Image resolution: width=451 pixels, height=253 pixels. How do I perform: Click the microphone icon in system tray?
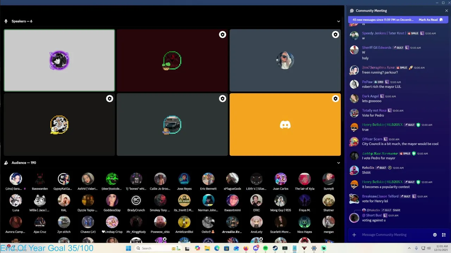coord(416,248)
